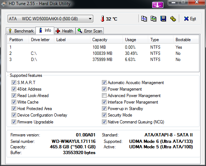Save screenshot with floppy disk icon
Image resolution: width=206 pixels, height=166 pixels.
point(163,19)
